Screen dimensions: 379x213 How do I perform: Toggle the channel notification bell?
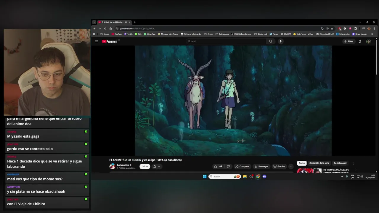click(155, 167)
